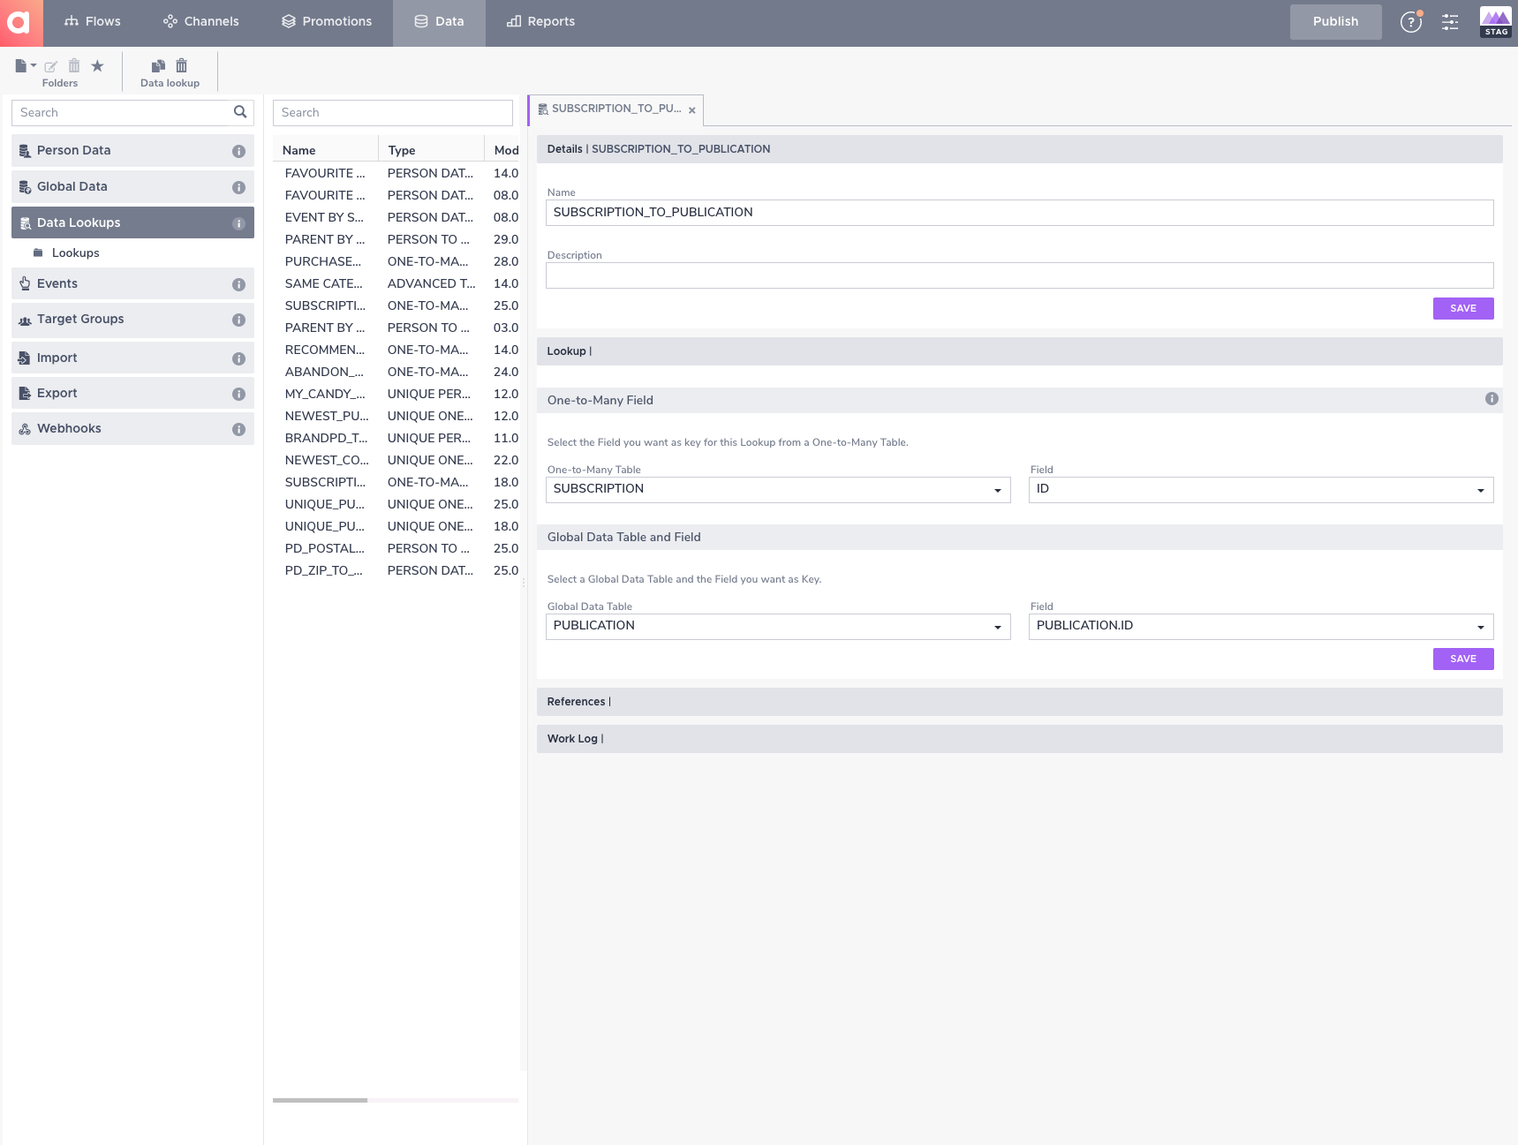Click the app logo in the top-left
Image resolution: width=1518 pixels, height=1145 pixels.
[x=21, y=23]
